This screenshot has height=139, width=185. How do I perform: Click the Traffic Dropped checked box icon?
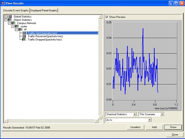coord(24,40)
